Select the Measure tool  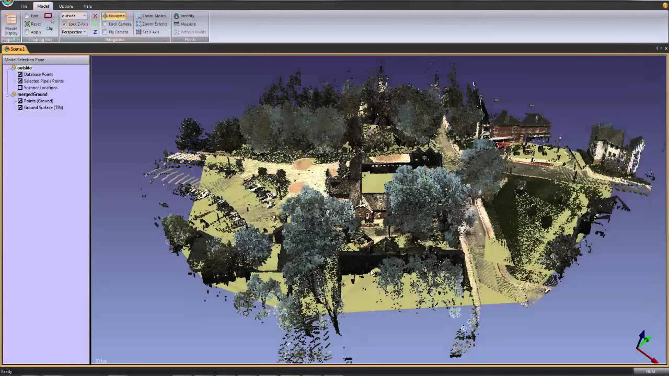click(x=185, y=24)
